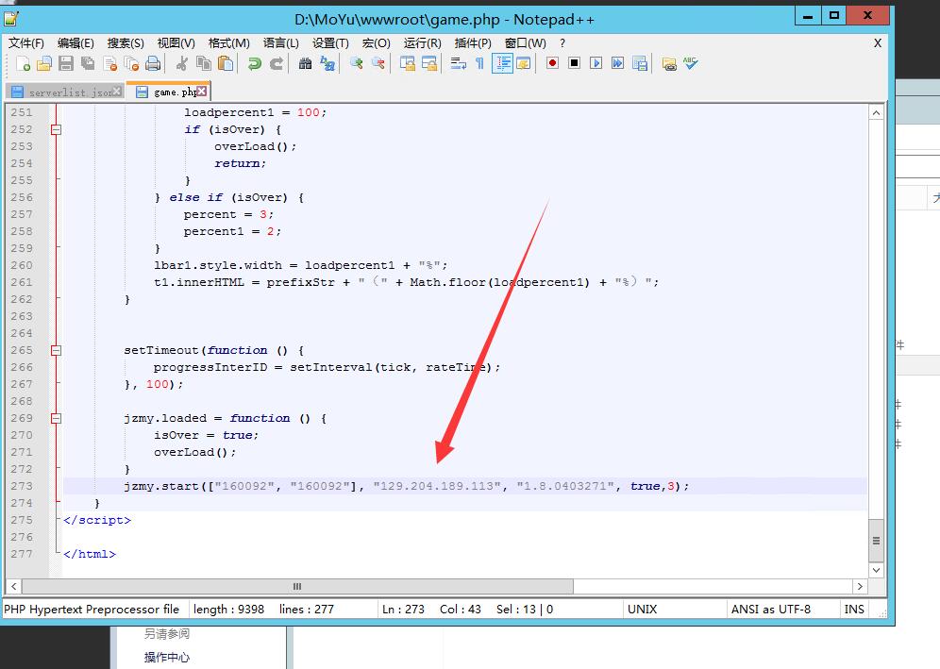
Task: Open the 搜索(S) menu
Action: (x=126, y=42)
